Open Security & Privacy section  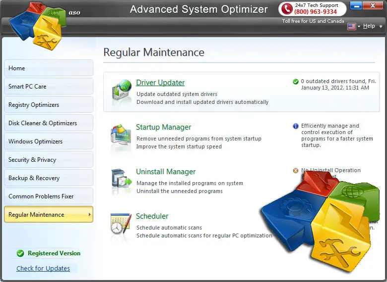click(x=49, y=159)
